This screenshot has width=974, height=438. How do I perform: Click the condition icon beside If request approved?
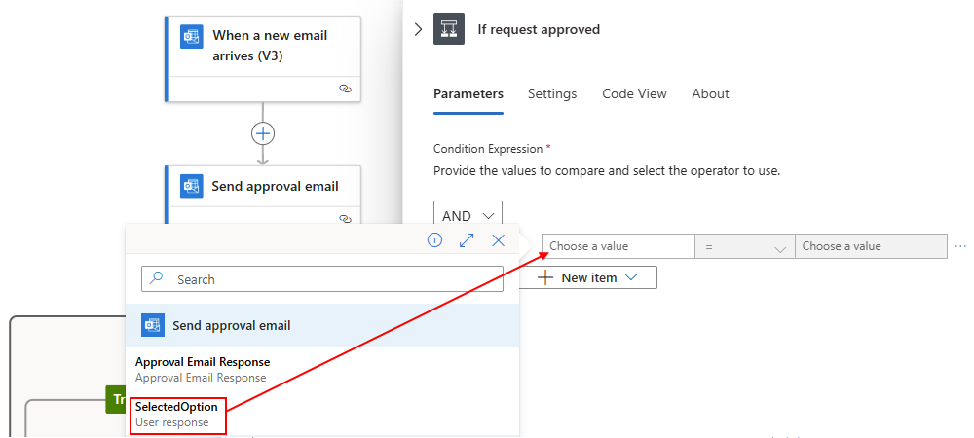coord(448,29)
